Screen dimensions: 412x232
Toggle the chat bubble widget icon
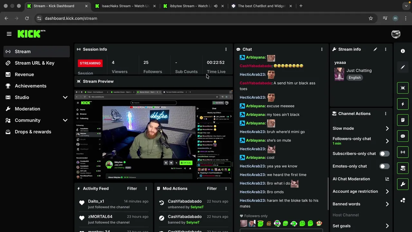click(x=403, y=136)
